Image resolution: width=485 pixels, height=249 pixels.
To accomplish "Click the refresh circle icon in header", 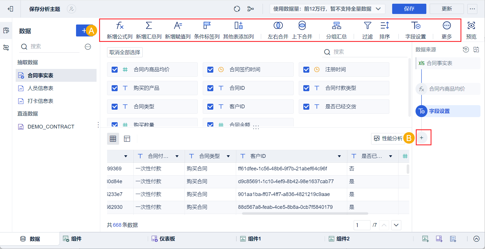I will 237,9.
